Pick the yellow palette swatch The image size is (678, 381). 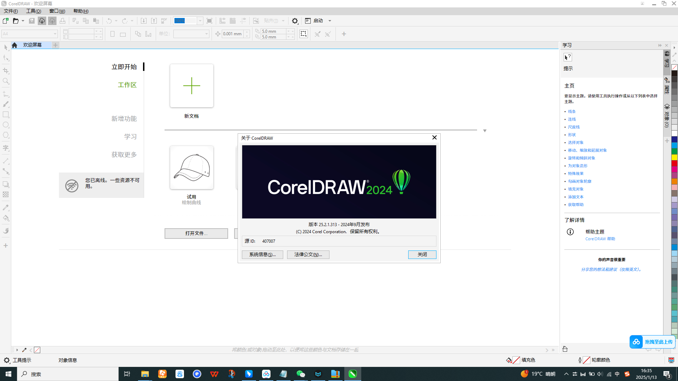click(674, 157)
